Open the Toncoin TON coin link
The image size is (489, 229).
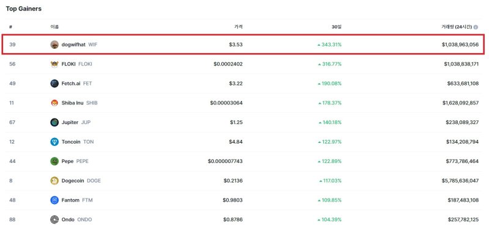78,142
